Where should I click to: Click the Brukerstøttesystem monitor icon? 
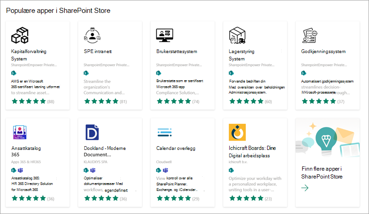pos(165,36)
